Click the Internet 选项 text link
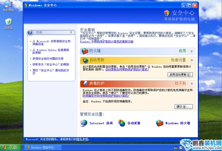Screen dimensions: 222x151 (101, 123)
